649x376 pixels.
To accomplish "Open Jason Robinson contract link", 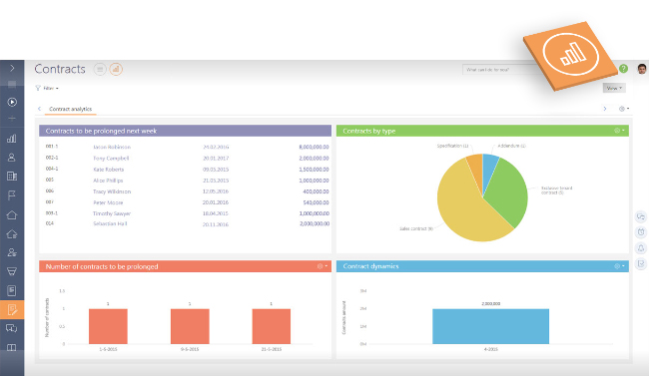I will [x=112, y=147].
